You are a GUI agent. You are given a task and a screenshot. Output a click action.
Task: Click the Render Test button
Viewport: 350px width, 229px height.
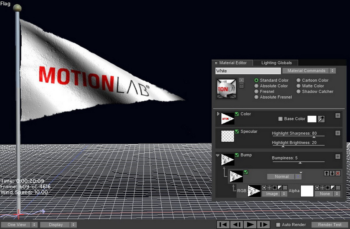330,225
